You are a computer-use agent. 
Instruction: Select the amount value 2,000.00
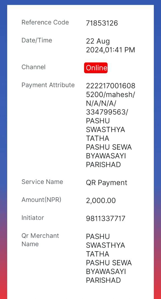pos(101,201)
